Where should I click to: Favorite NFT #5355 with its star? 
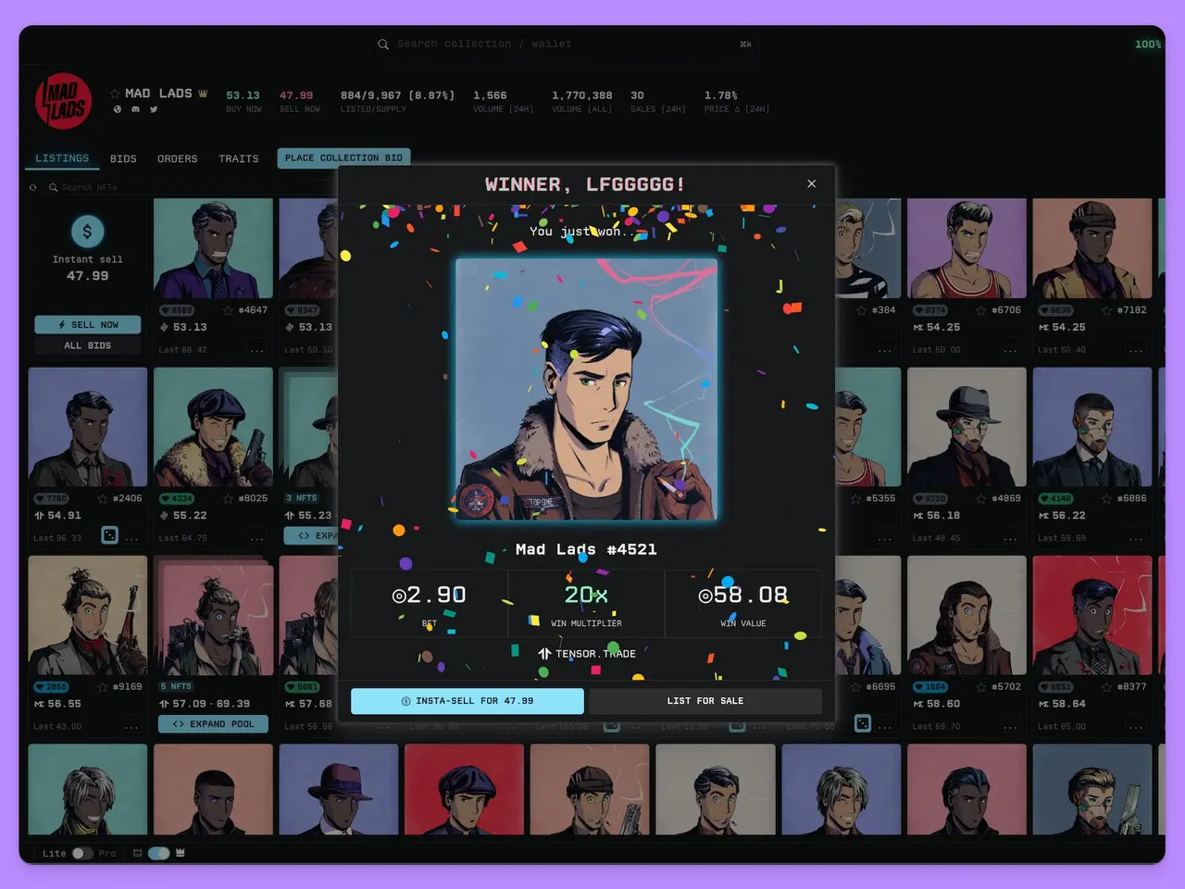click(x=856, y=498)
